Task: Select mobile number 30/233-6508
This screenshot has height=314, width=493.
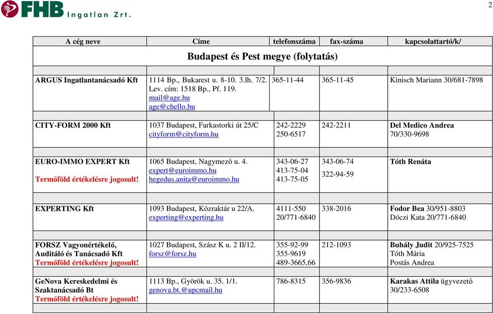Action: coord(409,290)
